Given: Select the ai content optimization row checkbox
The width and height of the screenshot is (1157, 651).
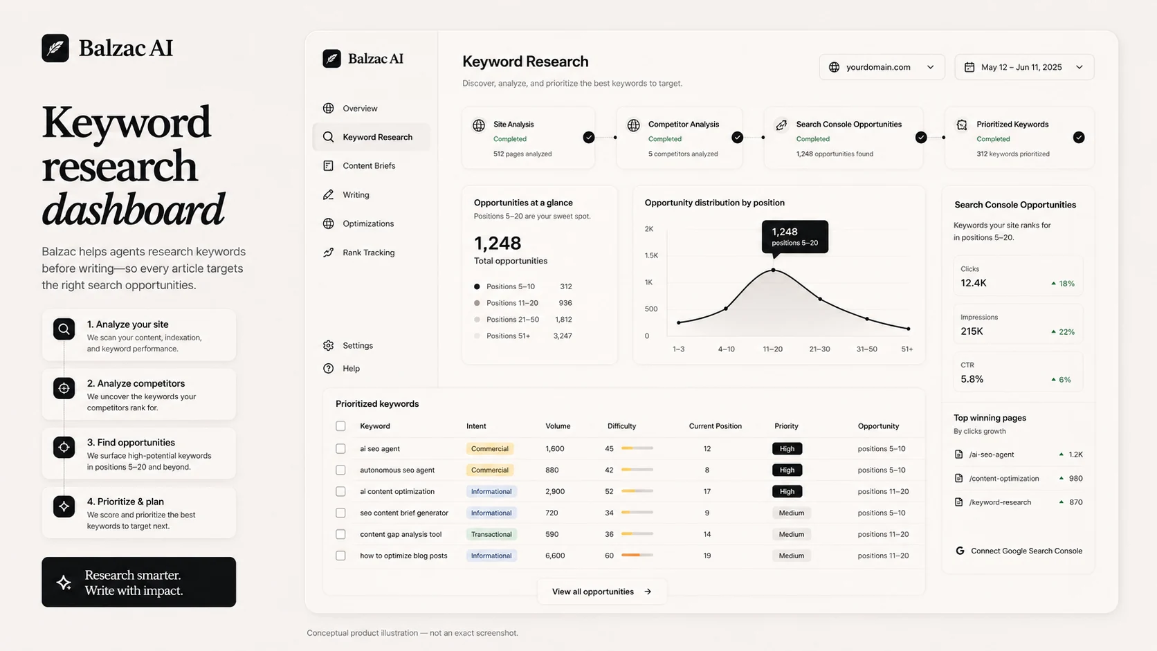Looking at the screenshot, I should [x=340, y=492].
